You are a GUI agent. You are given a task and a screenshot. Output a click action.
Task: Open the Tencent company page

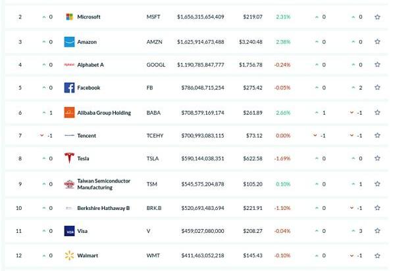click(86, 136)
